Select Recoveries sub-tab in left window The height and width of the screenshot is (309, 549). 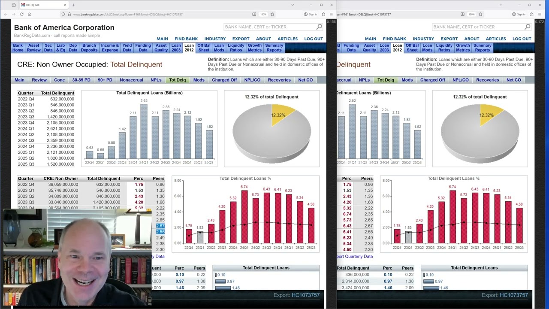(x=279, y=80)
